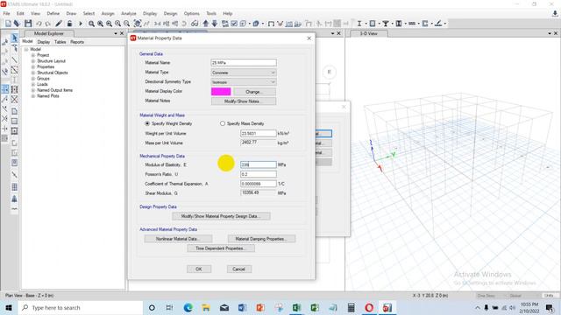Confirm the dialog with OK
This screenshot has width=561, height=315.
tap(199, 269)
